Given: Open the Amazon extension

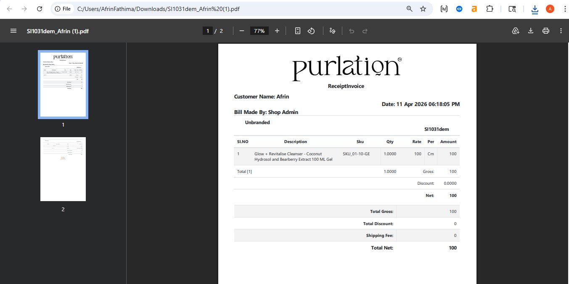Looking at the screenshot, I should click(x=474, y=8).
